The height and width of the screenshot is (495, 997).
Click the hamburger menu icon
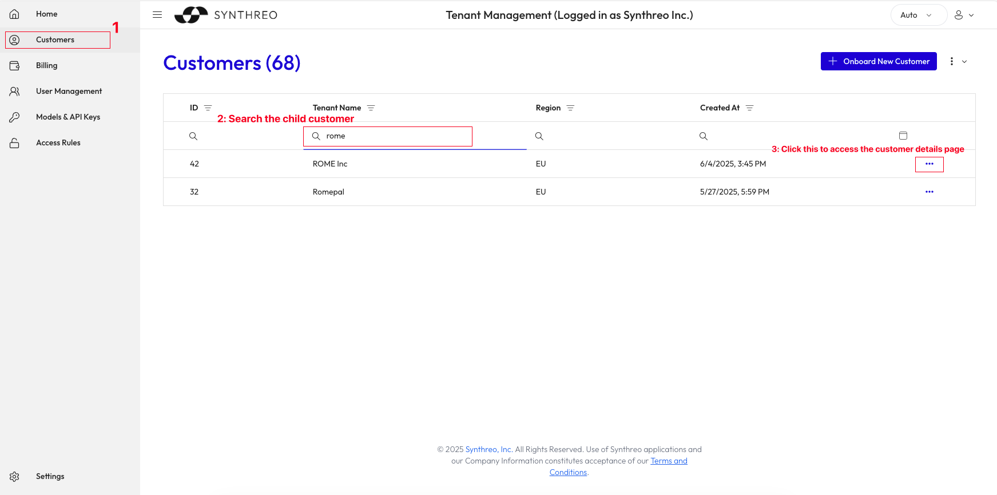(157, 15)
